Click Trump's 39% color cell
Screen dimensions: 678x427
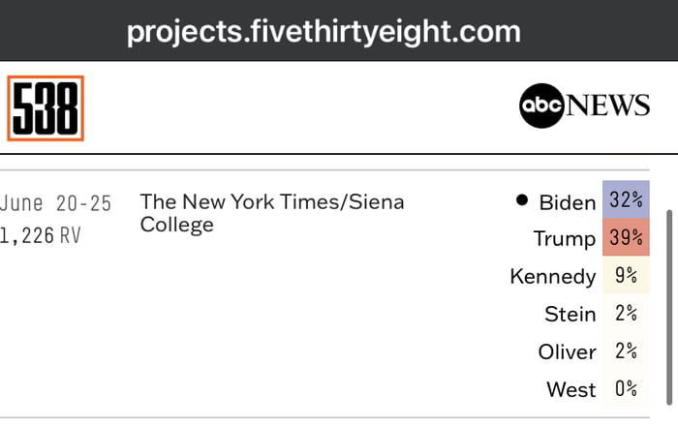pyautogui.click(x=626, y=238)
